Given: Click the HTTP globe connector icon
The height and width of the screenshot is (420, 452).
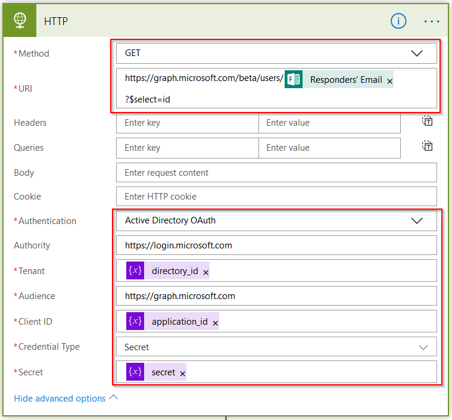Looking at the screenshot, I should pyautogui.click(x=20, y=21).
